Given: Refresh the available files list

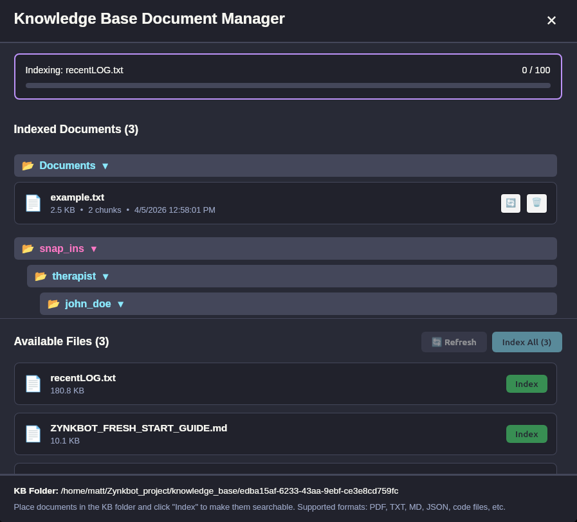Looking at the screenshot, I should tap(453, 342).
